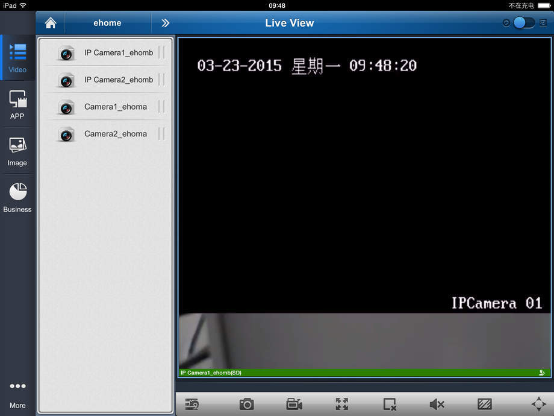The image size is (554, 416).
Task: Open the Video tab in sidebar
Action: tap(17, 58)
